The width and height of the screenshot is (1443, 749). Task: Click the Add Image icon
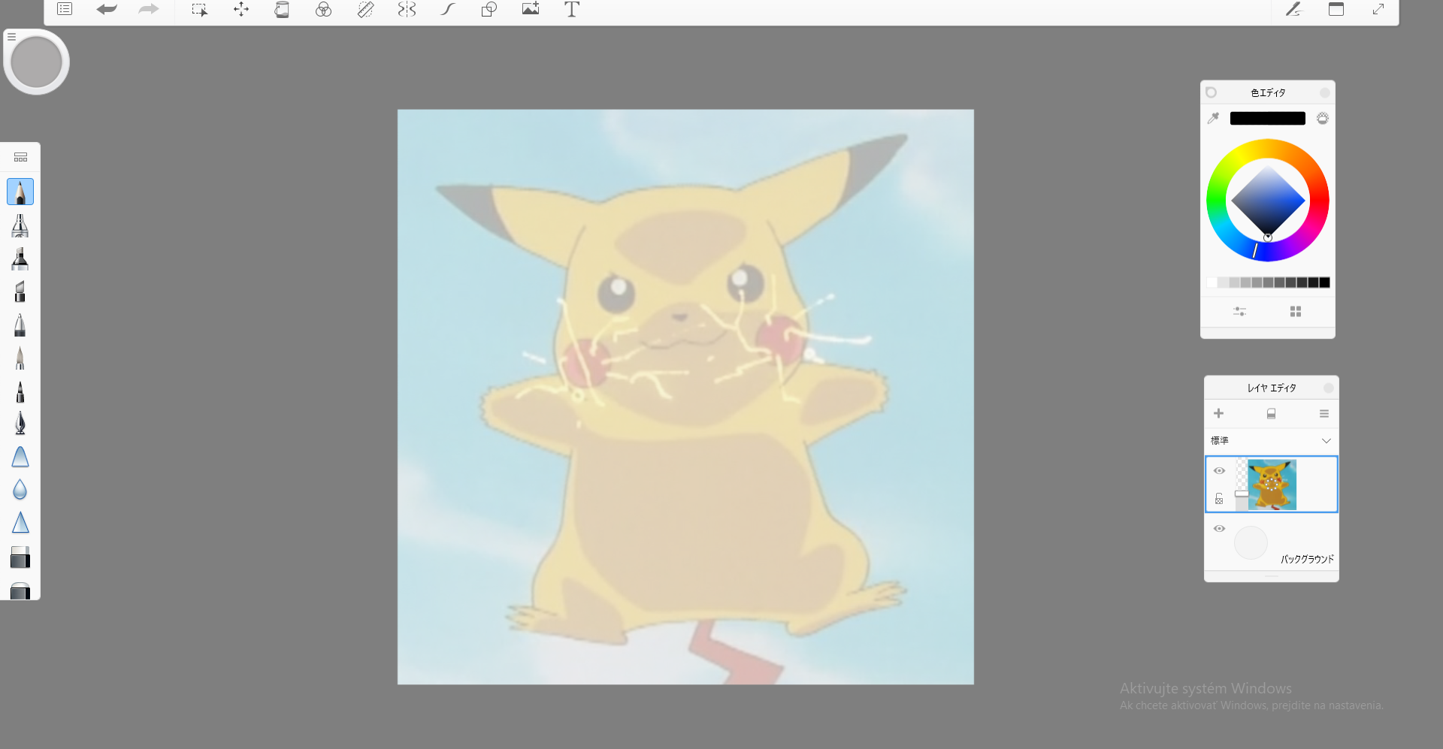point(531,8)
